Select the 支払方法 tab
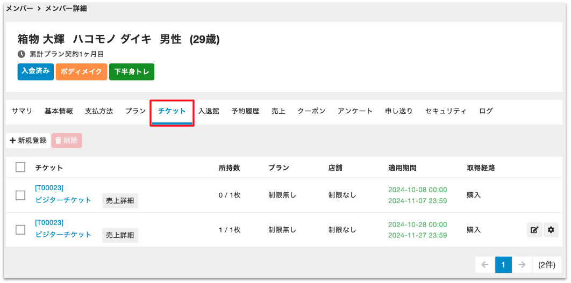This screenshot has height=283, width=571. pos(99,111)
